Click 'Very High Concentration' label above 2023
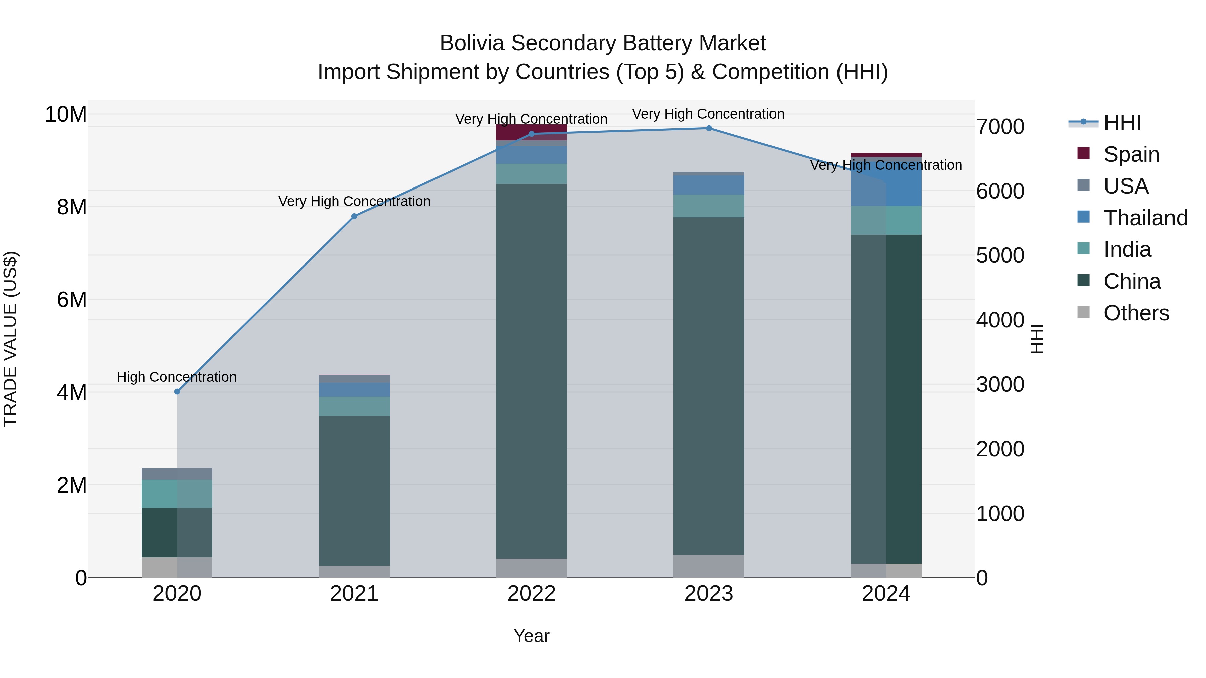The height and width of the screenshot is (678, 1206). pyautogui.click(x=708, y=114)
